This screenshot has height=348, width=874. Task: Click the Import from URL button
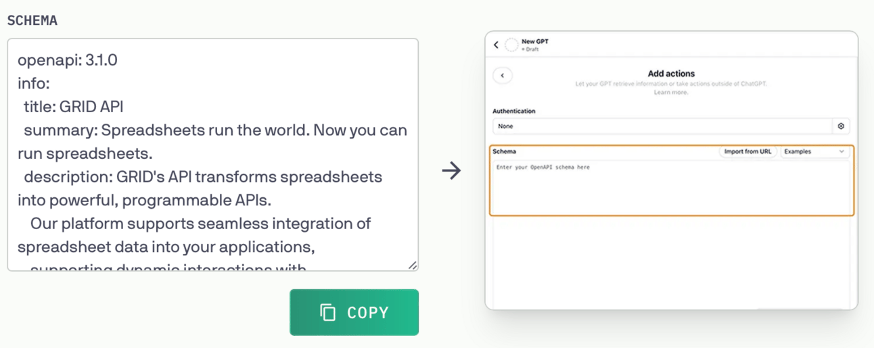[747, 152]
